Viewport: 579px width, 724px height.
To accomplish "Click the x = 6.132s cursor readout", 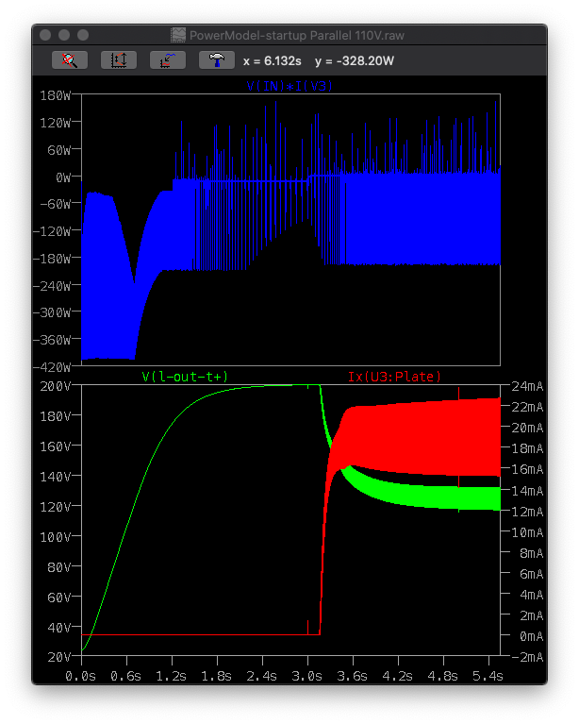I will click(273, 61).
